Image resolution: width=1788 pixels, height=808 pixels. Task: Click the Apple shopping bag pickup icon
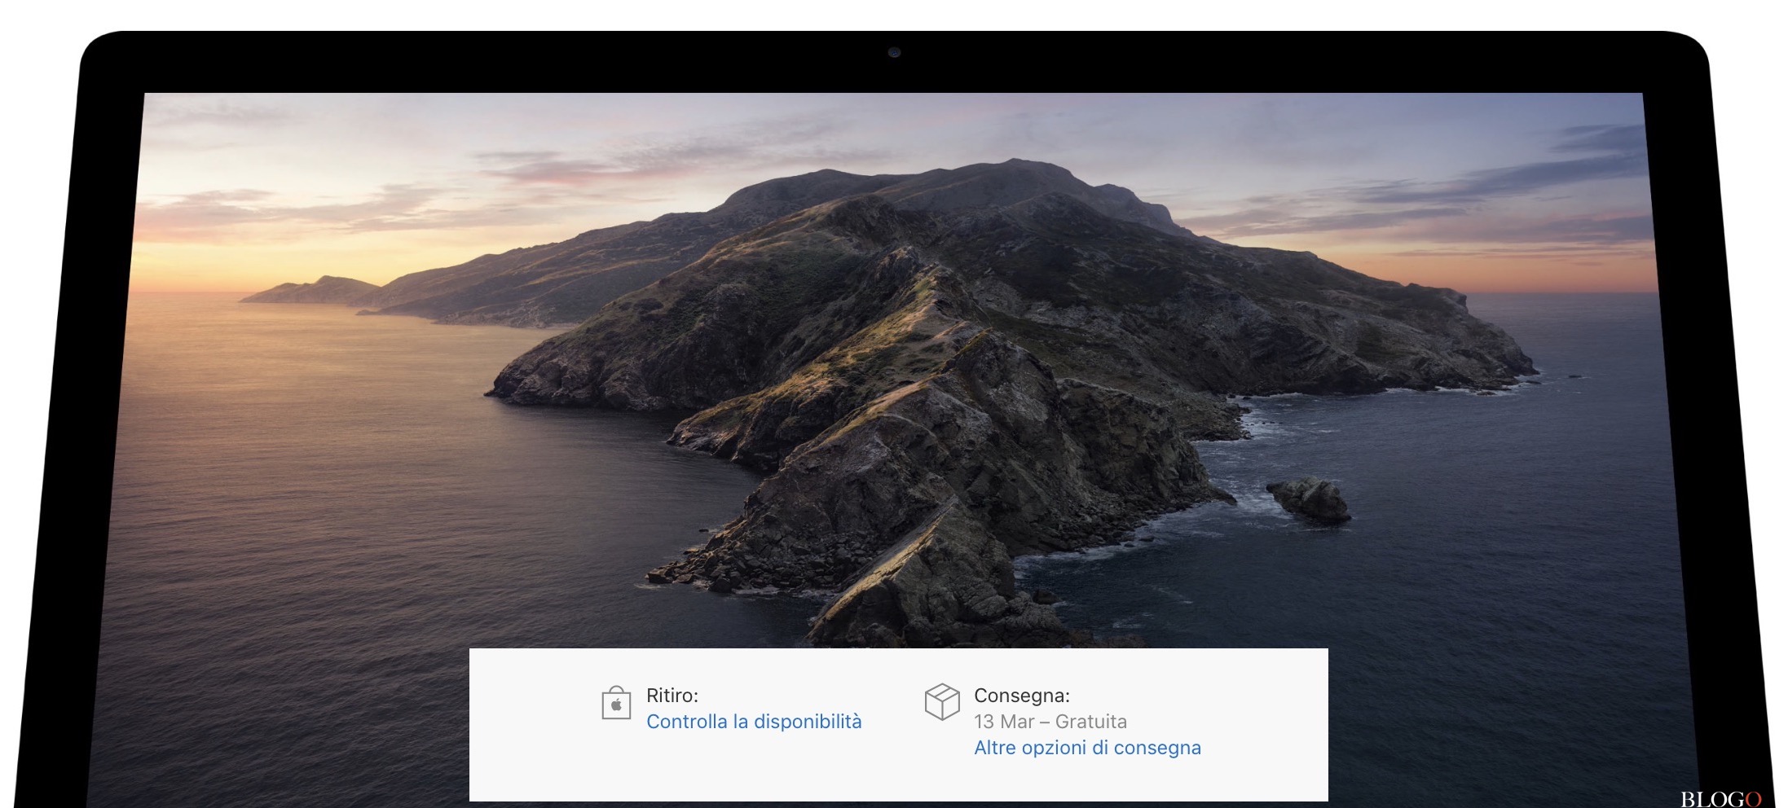(x=616, y=703)
